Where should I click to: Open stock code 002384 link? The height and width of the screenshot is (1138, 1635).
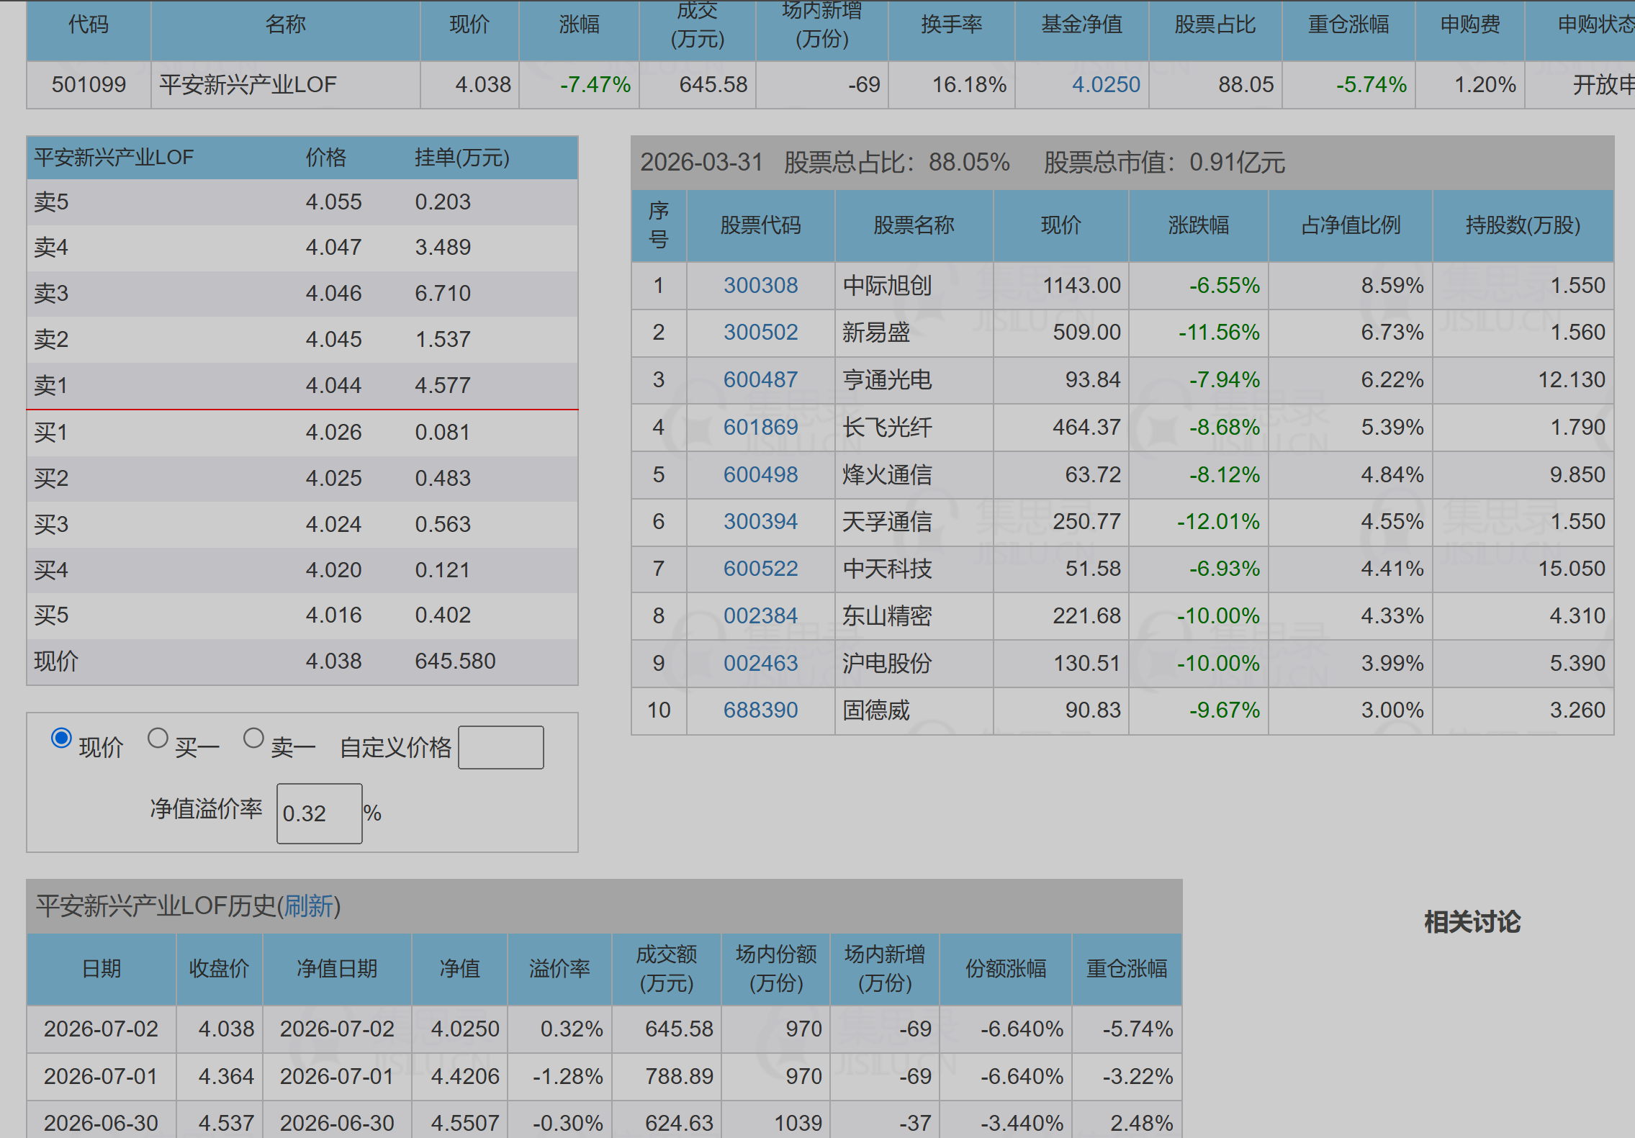[760, 615]
